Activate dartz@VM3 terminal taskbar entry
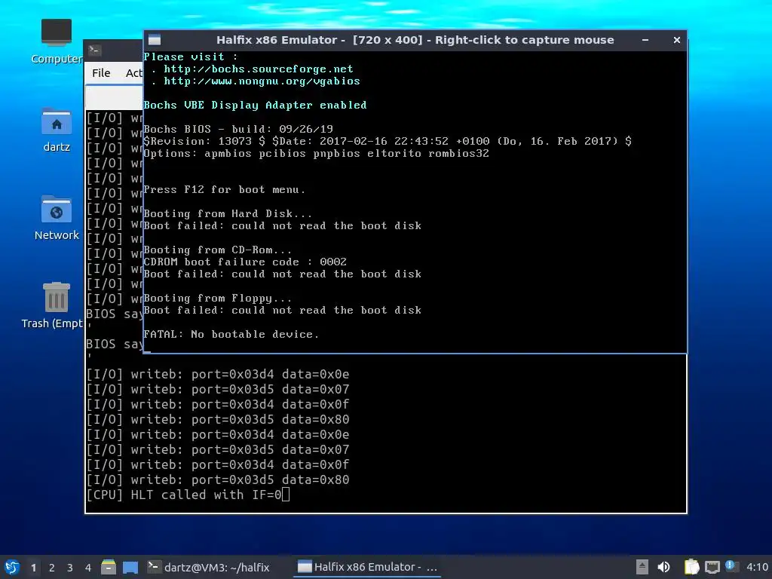Image resolution: width=772 pixels, height=579 pixels. click(209, 567)
